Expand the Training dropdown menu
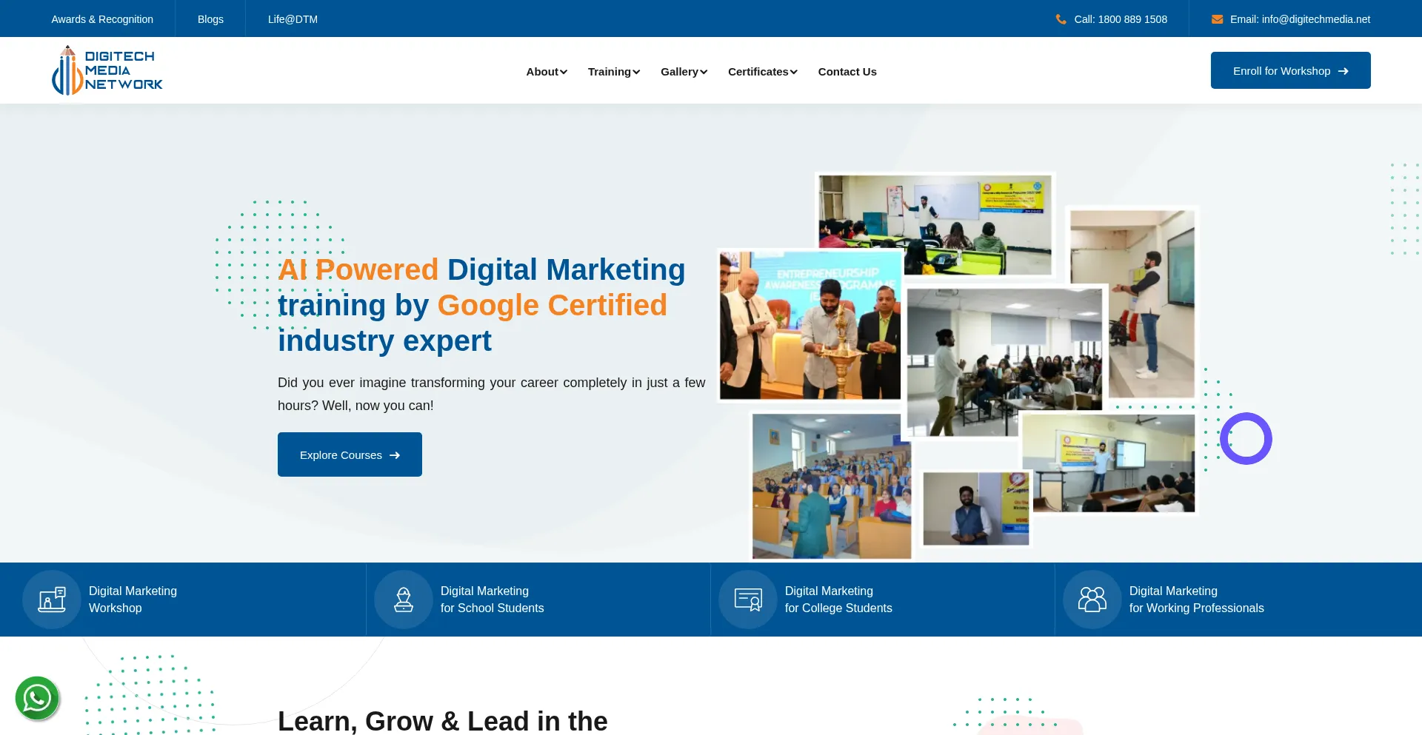The width and height of the screenshot is (1422, 735). point(614,72)
